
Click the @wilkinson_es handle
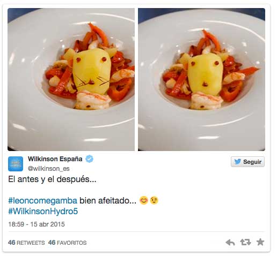click(x=49, y=169)
